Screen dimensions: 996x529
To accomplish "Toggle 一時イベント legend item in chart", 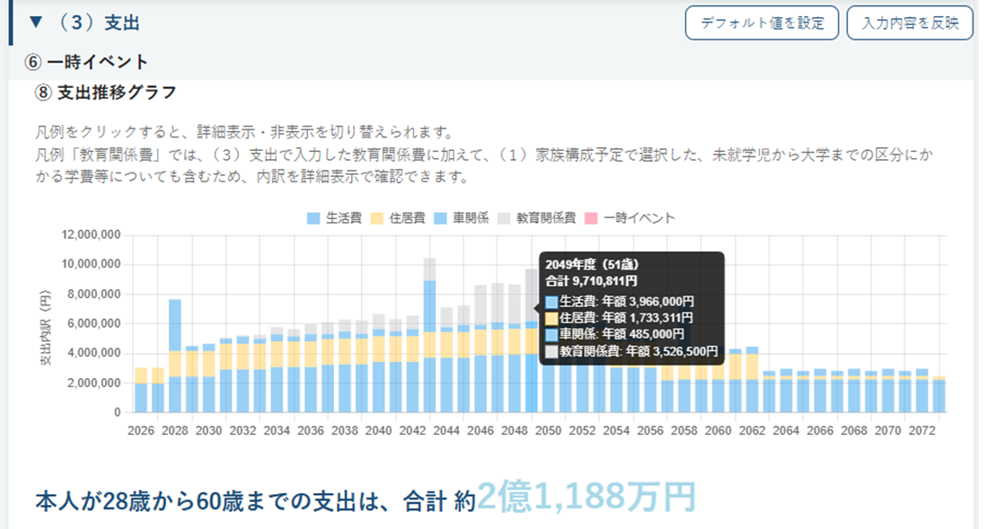I will coord(630,218).
